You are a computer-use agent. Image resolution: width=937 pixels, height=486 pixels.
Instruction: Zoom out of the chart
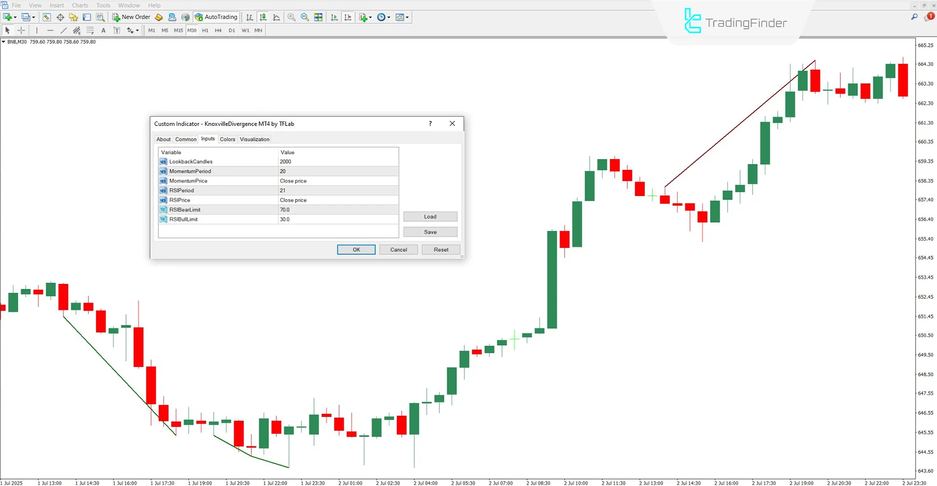(305, 17)
